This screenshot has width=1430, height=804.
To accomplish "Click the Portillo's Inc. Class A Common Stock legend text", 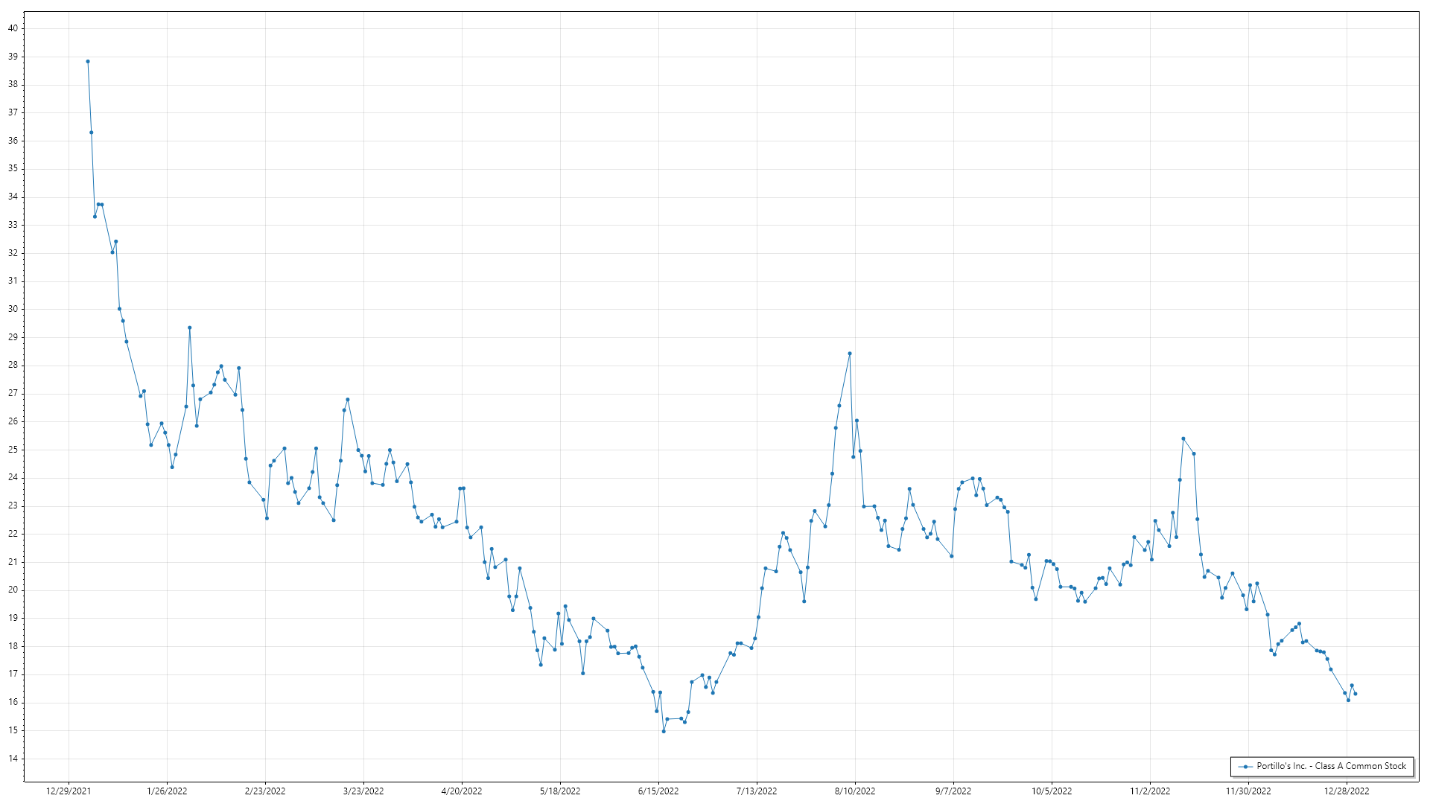I will (1331, 766).
